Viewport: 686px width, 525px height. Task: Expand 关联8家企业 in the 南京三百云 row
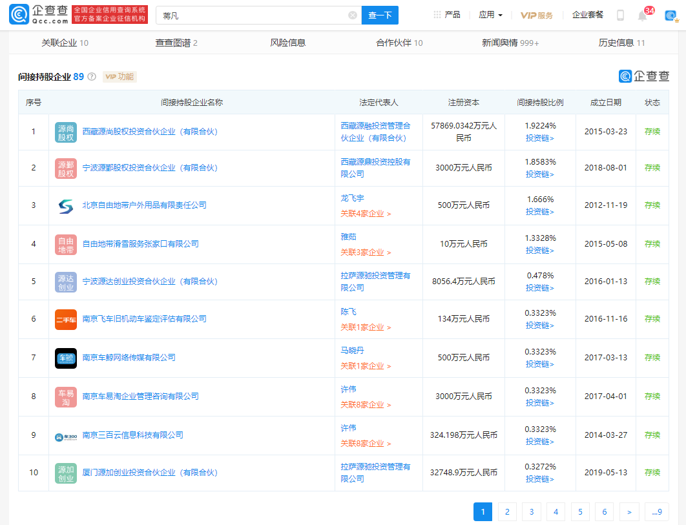(366, 443)
